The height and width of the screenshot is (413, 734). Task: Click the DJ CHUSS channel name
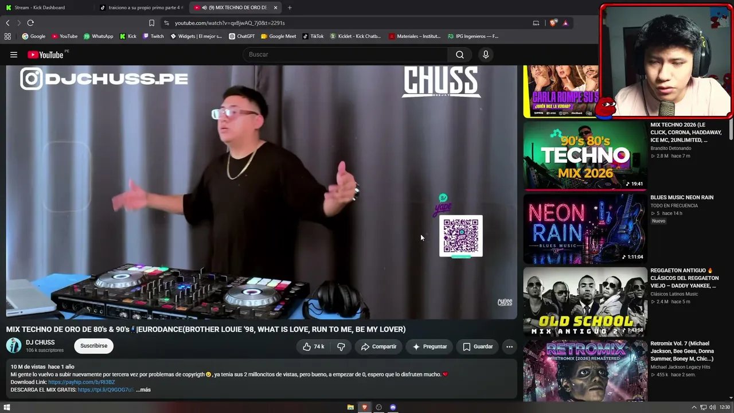(x=40, y=342)
